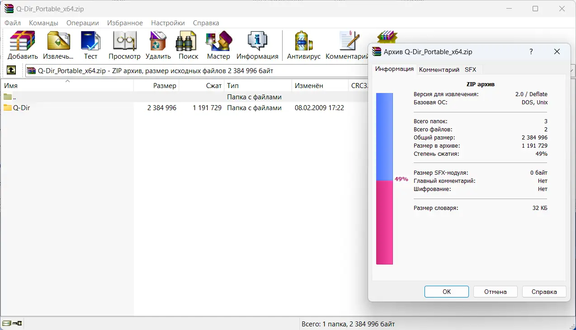Sort file list by Имя column
Screen dimensions: 576x330
point(68,85)
